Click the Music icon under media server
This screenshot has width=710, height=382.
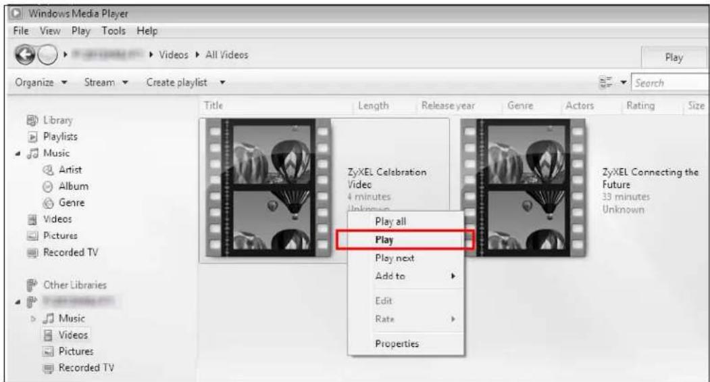coord(48,318)
